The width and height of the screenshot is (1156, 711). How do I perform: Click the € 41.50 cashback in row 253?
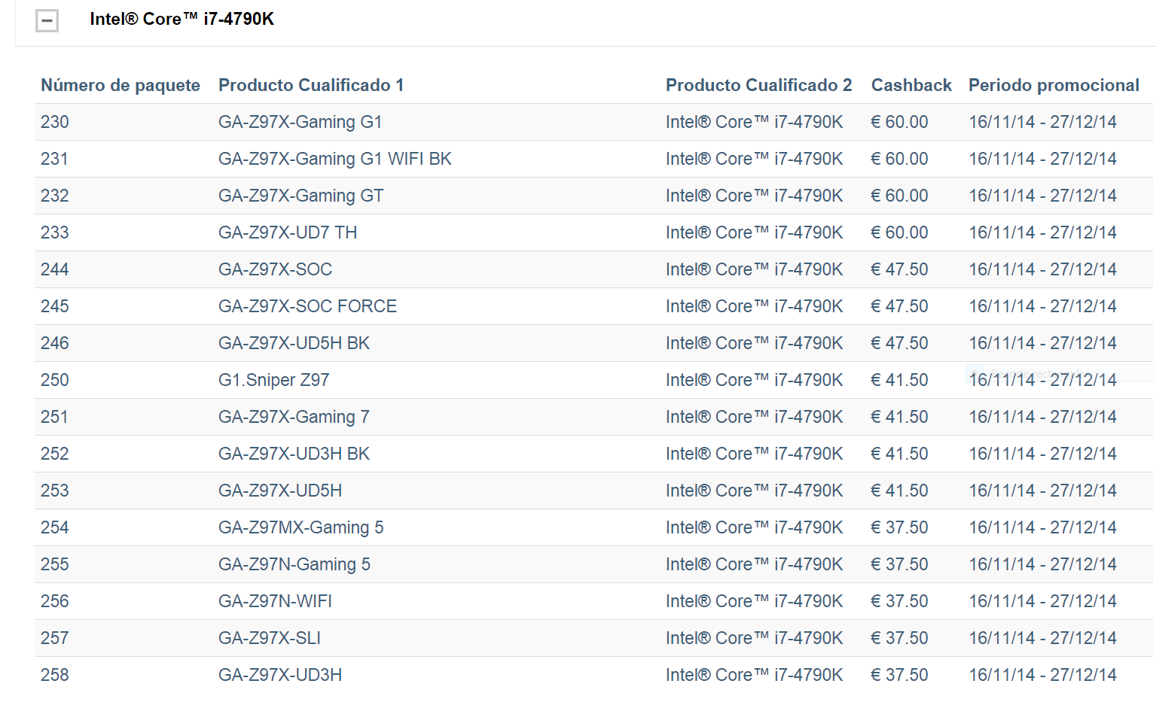click(x=900, y=491)
